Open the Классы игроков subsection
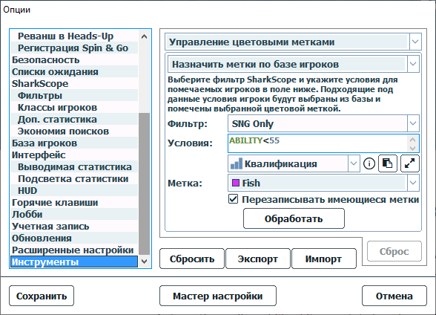 point(74,108)
